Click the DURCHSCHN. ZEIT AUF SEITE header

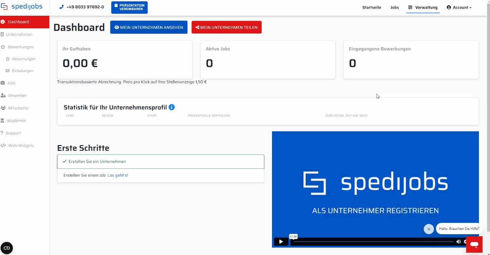346,116
